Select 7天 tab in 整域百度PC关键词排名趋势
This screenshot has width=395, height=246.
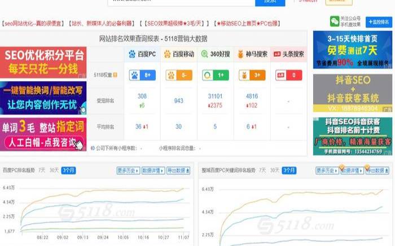click(x=262, y=170)
